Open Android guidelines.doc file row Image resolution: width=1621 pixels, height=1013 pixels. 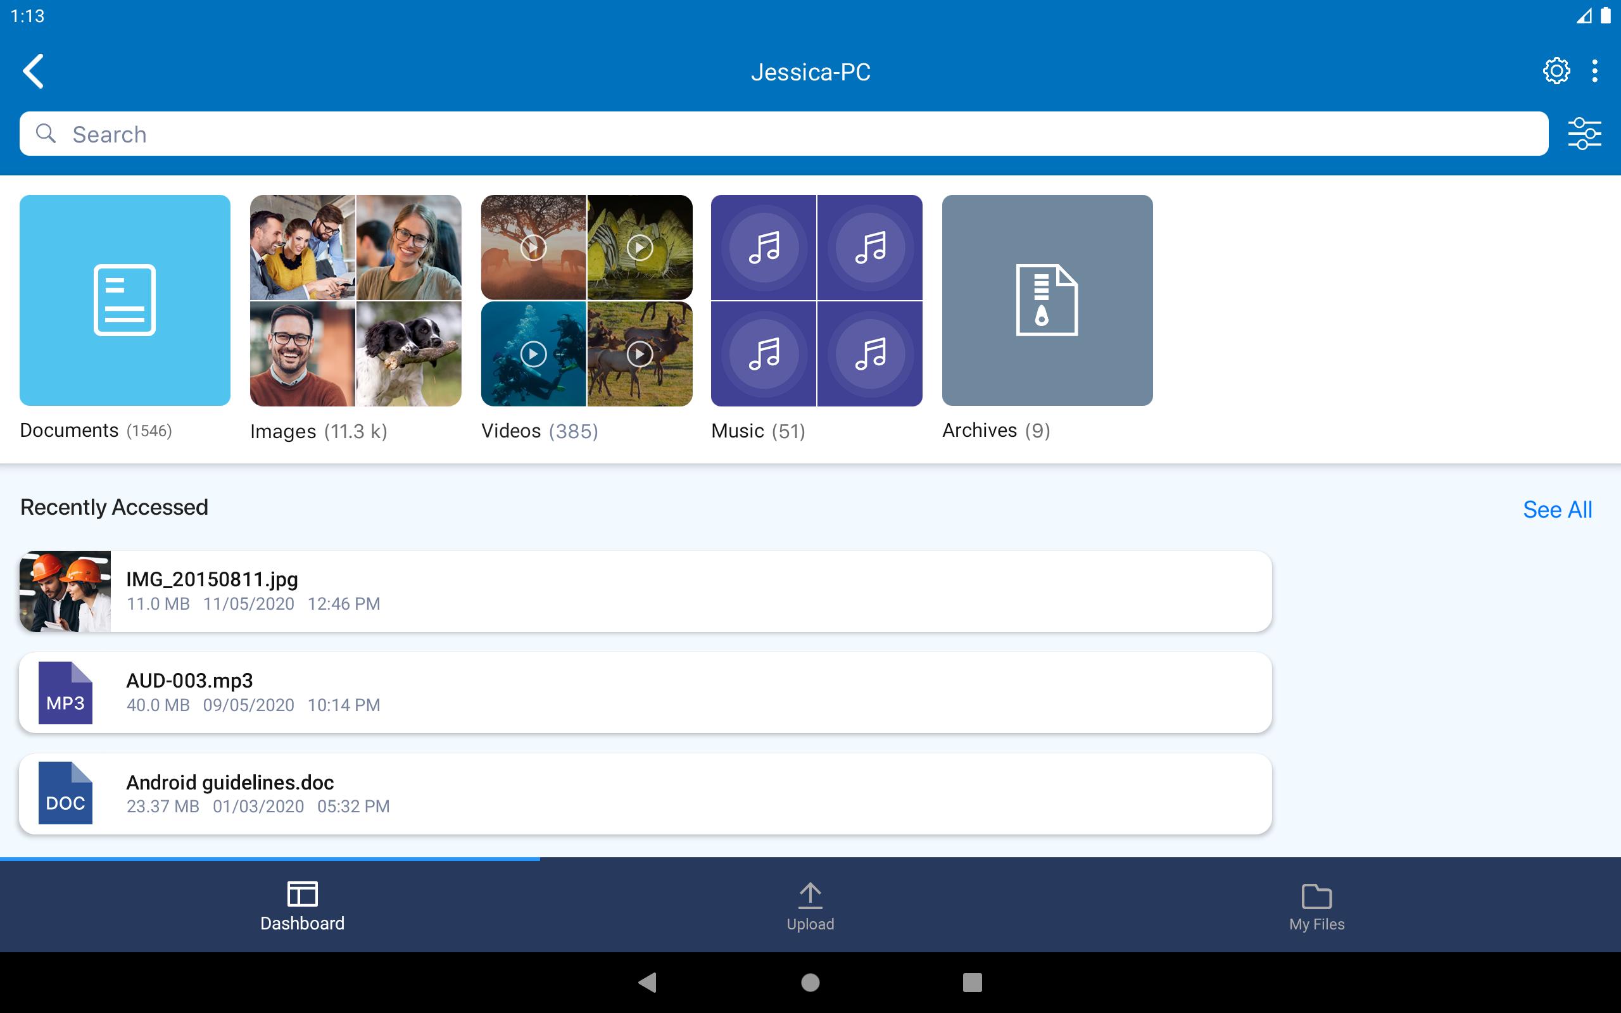[646, 794]
